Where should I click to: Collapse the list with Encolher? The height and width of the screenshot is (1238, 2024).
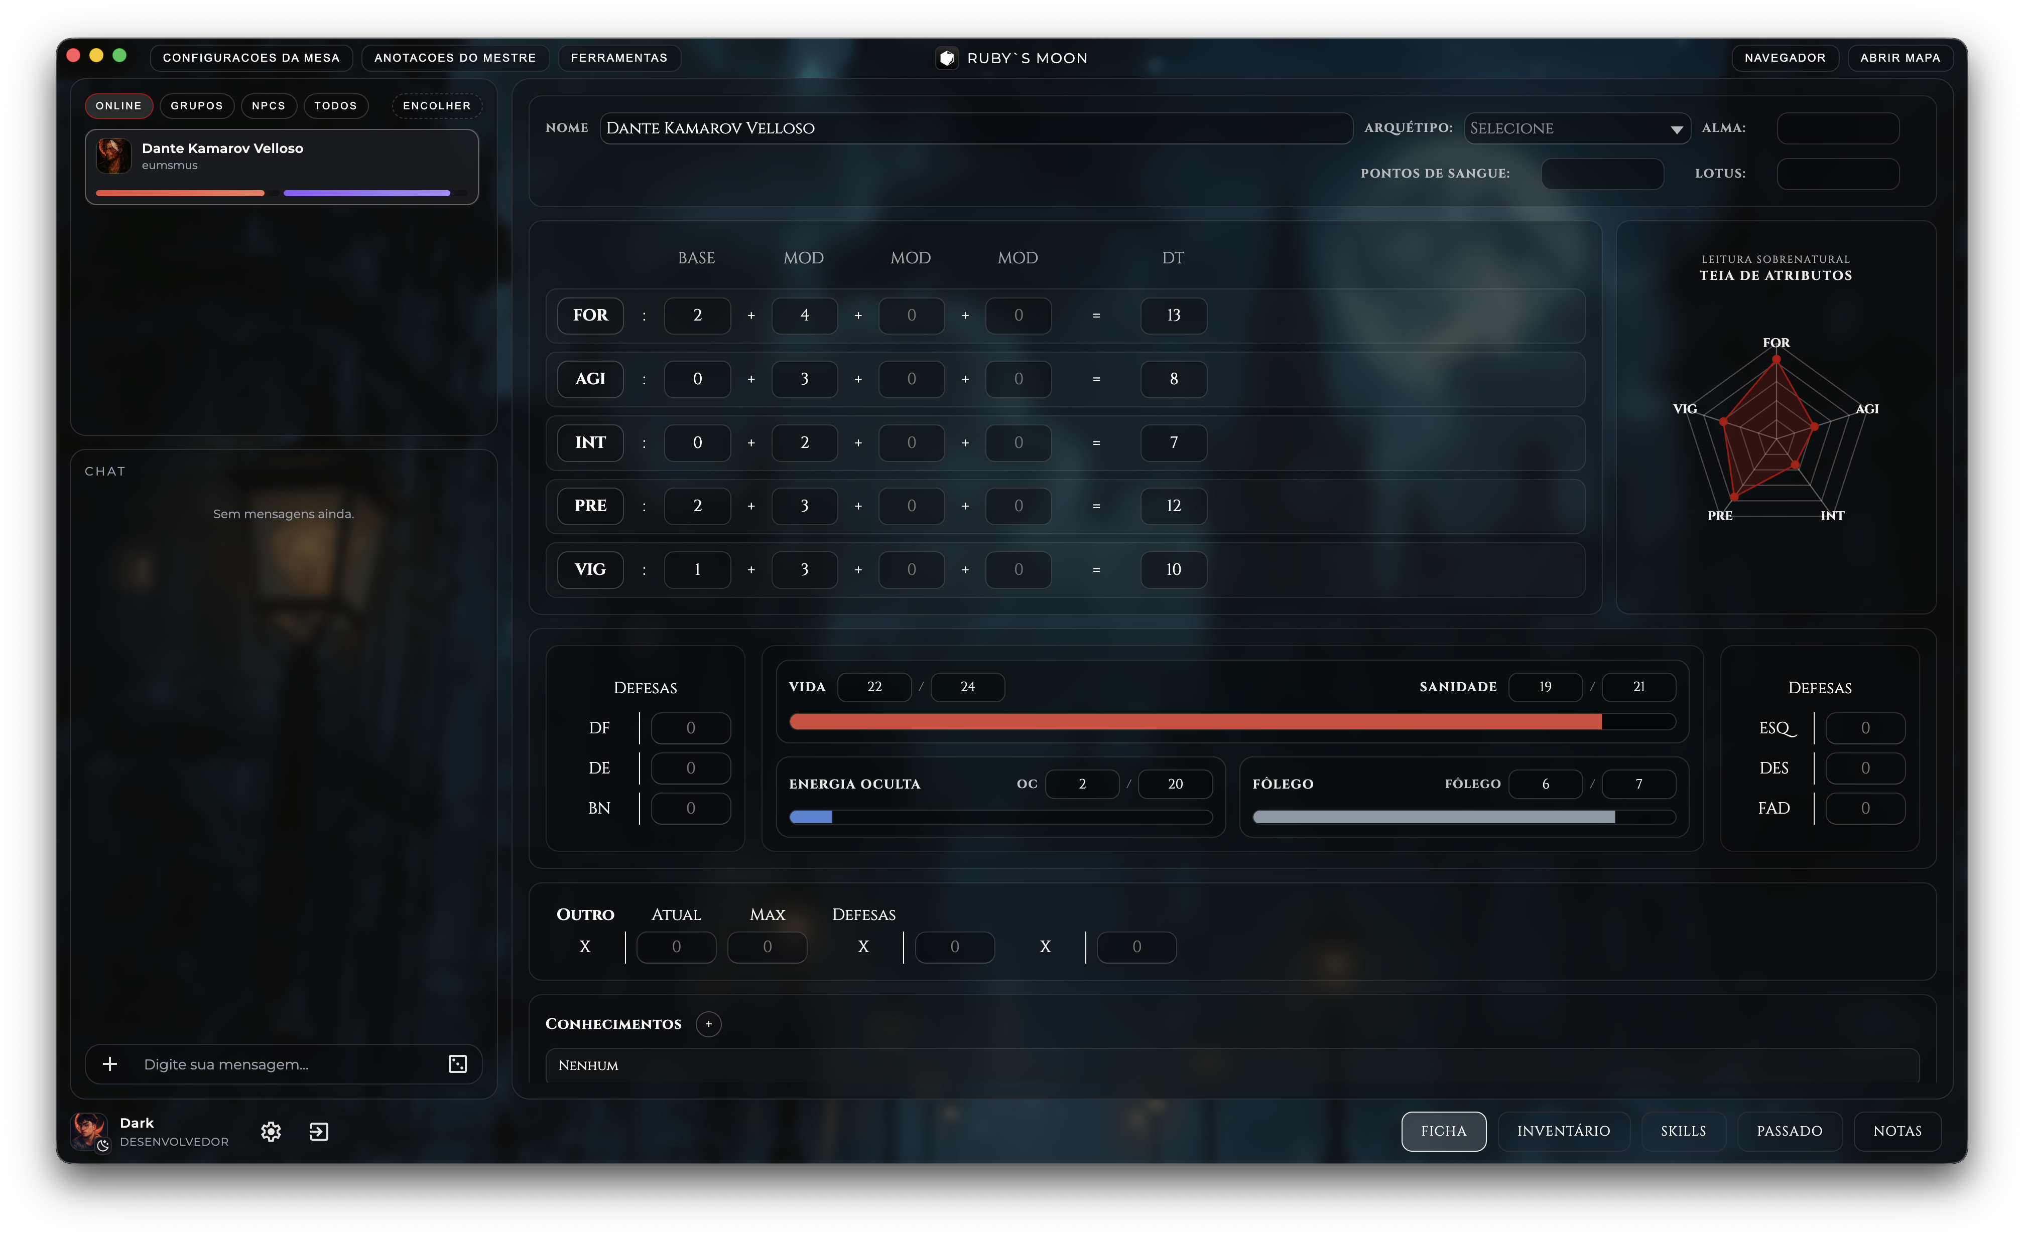click(x=436, y=106)
